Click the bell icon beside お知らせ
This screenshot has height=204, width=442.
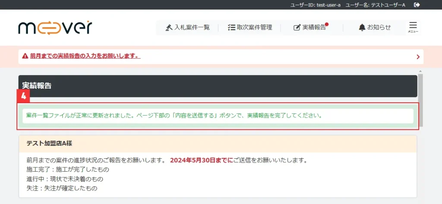[362, 28]
